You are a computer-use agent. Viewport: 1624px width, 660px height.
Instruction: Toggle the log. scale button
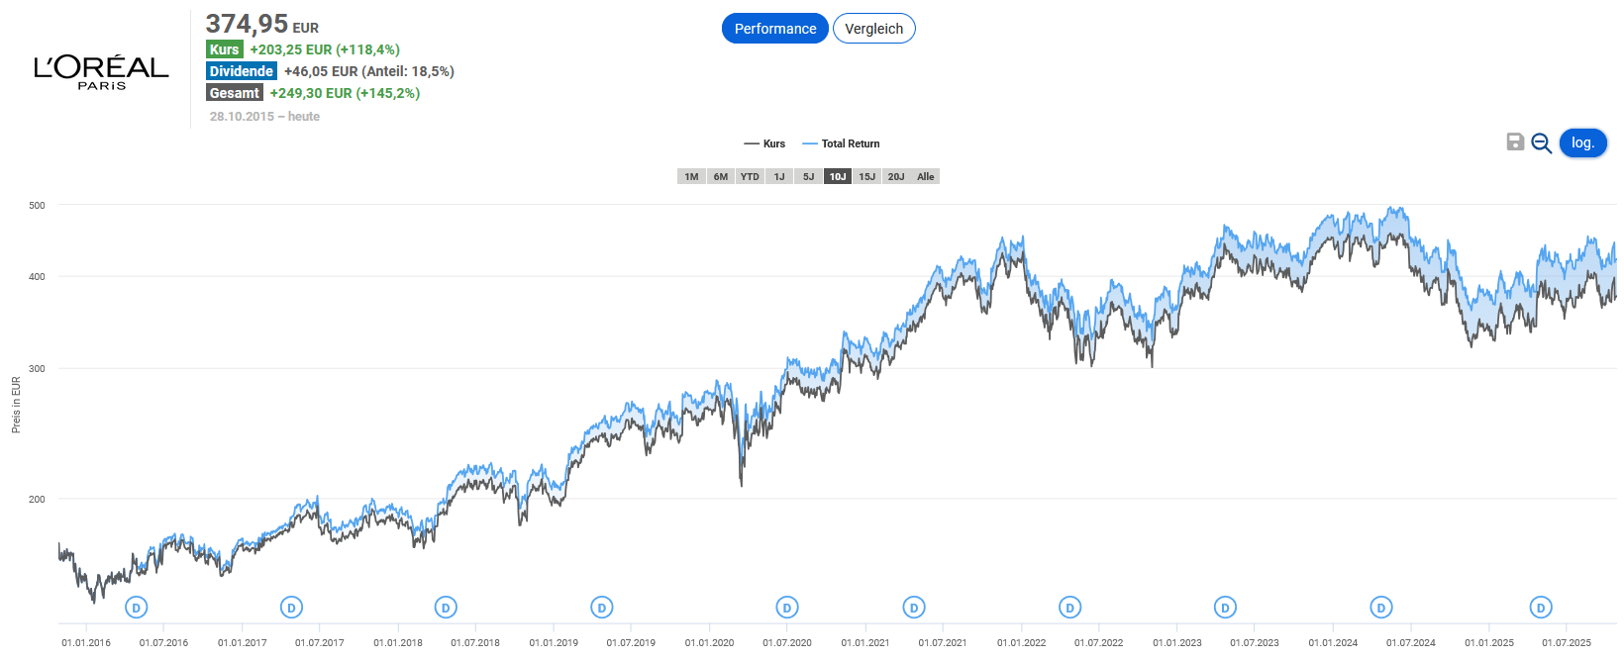tap(1582, 143)
